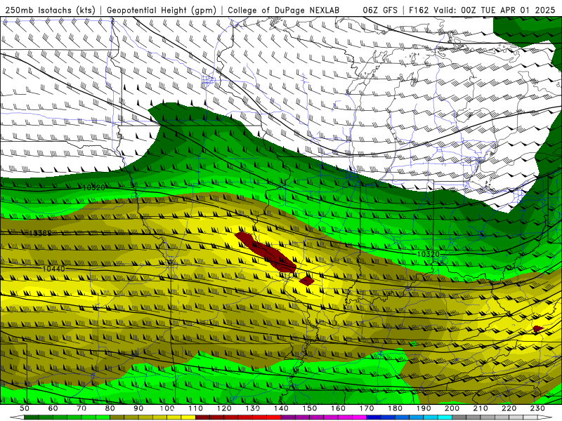
Task: Click the 140 value on the color scale
Action: 281,408
